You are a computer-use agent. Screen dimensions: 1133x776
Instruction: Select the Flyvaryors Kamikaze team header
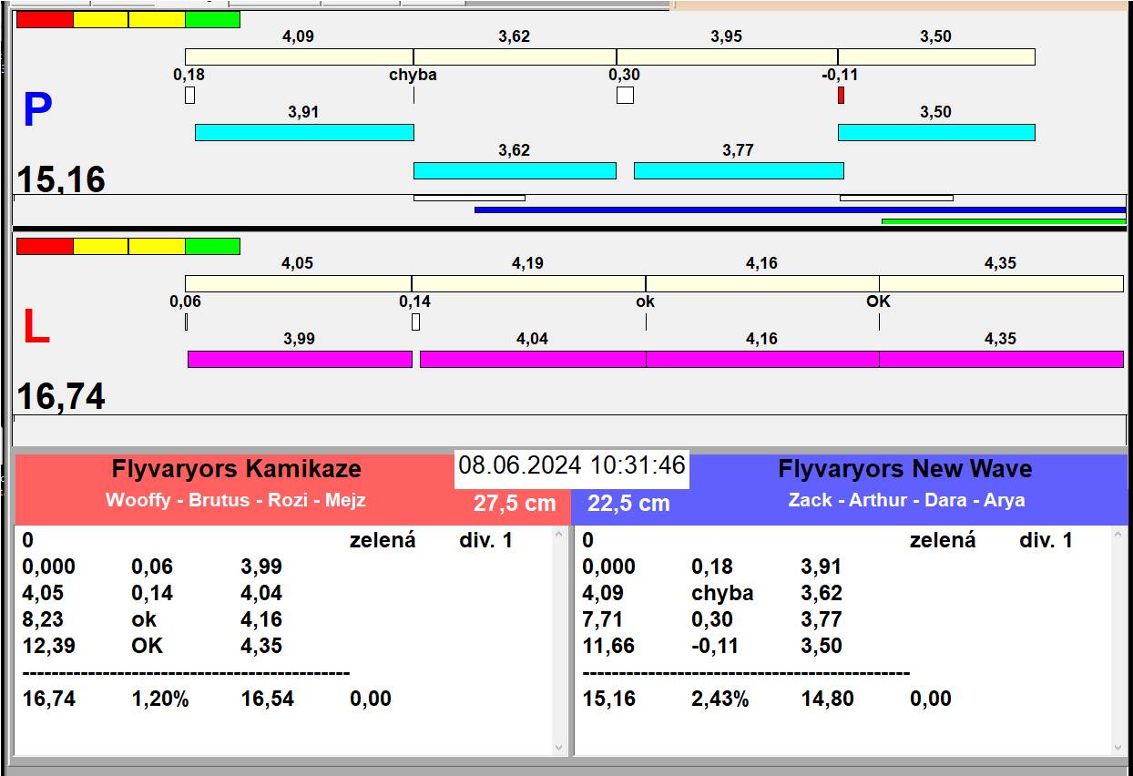pyautogui.click(x=236, y=470)
